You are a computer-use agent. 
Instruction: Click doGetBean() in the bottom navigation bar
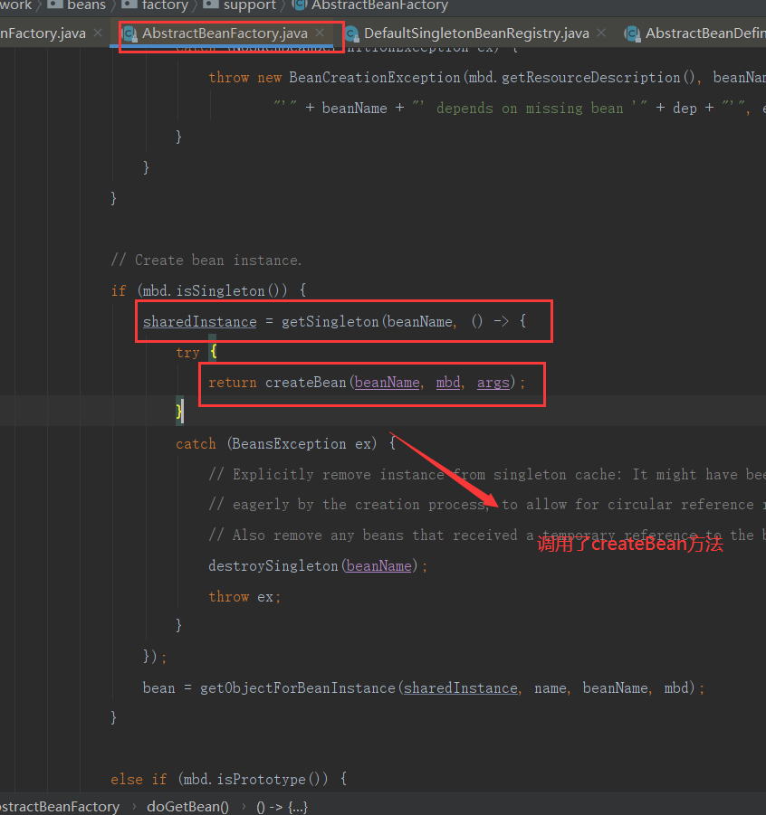pyautogui.click(x=187, y=806)
